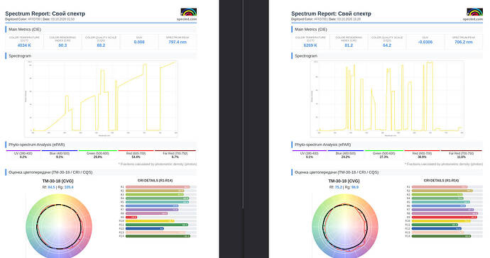Click the TM-30-18 color vector wheel with Rf 75.2
This screenshot has width=490, height=258.
(345, 226)
